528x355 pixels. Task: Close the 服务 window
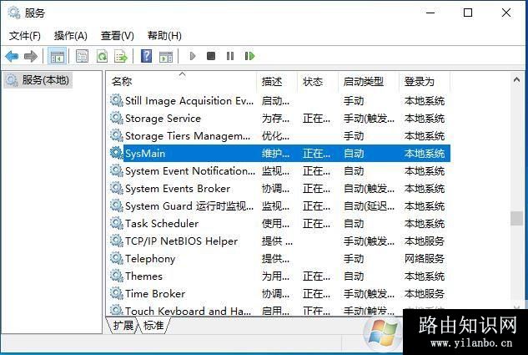(506, 13)
